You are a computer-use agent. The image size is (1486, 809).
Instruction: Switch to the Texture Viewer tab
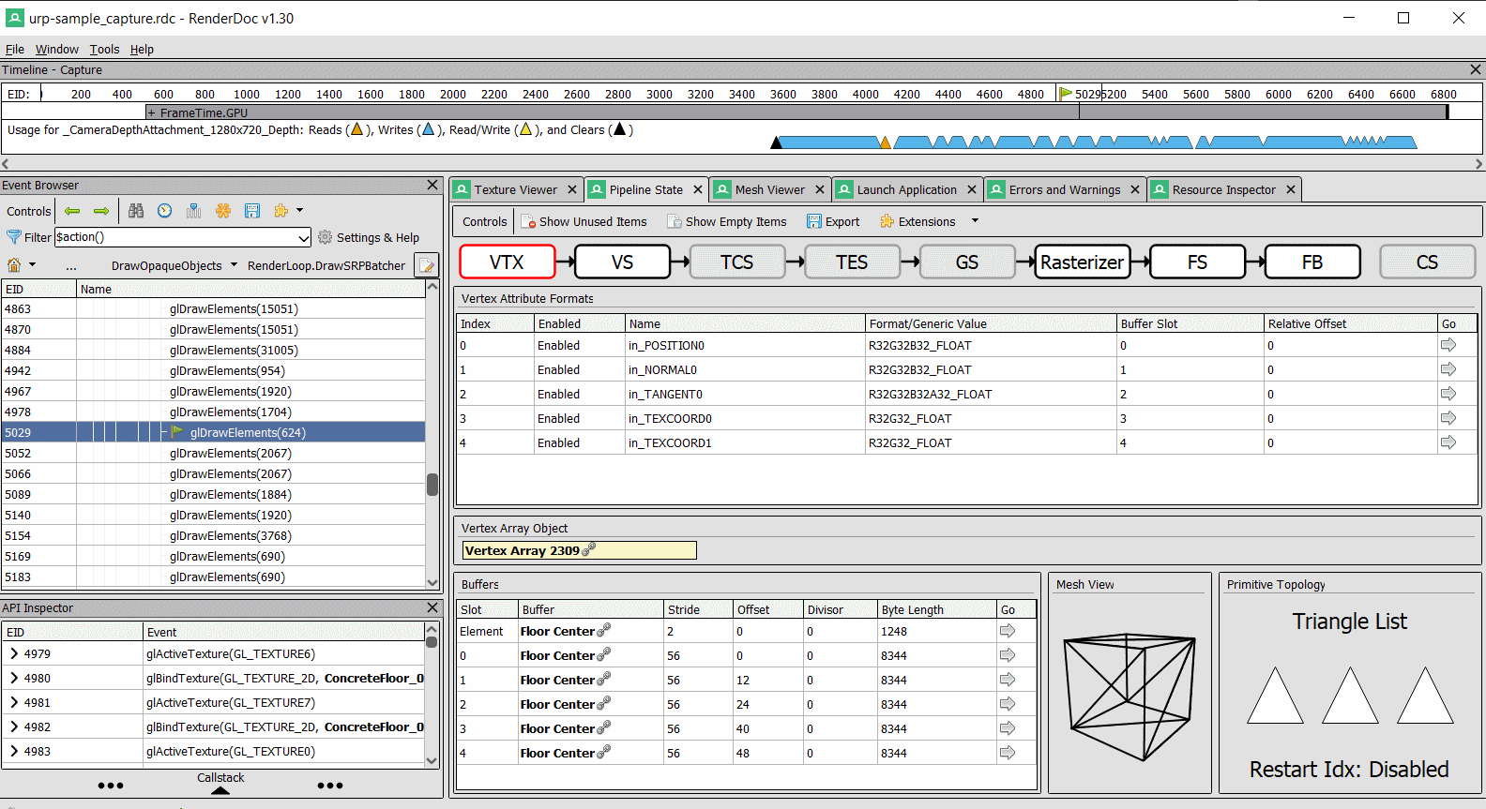click(515, 189)
